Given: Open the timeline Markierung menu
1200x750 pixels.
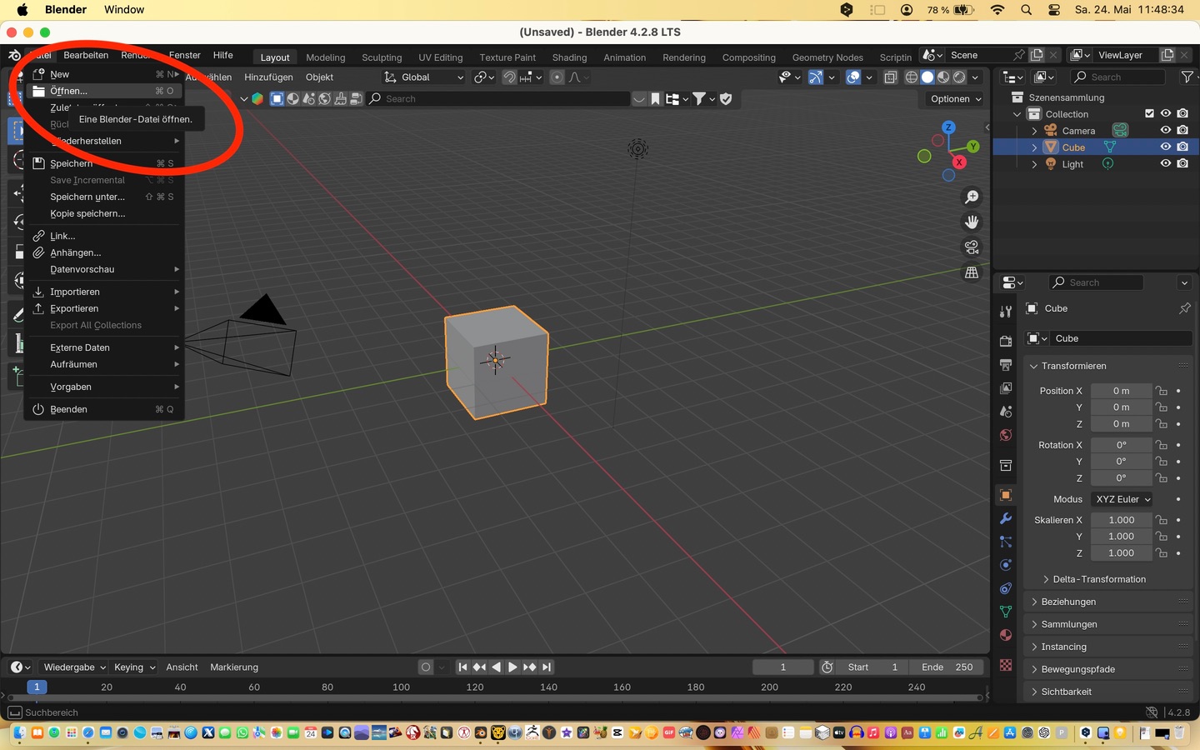Looking at the screenshot, I should [x=234, y=667].
